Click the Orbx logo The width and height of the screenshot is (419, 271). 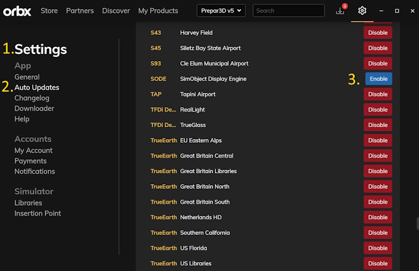(17, 11)
